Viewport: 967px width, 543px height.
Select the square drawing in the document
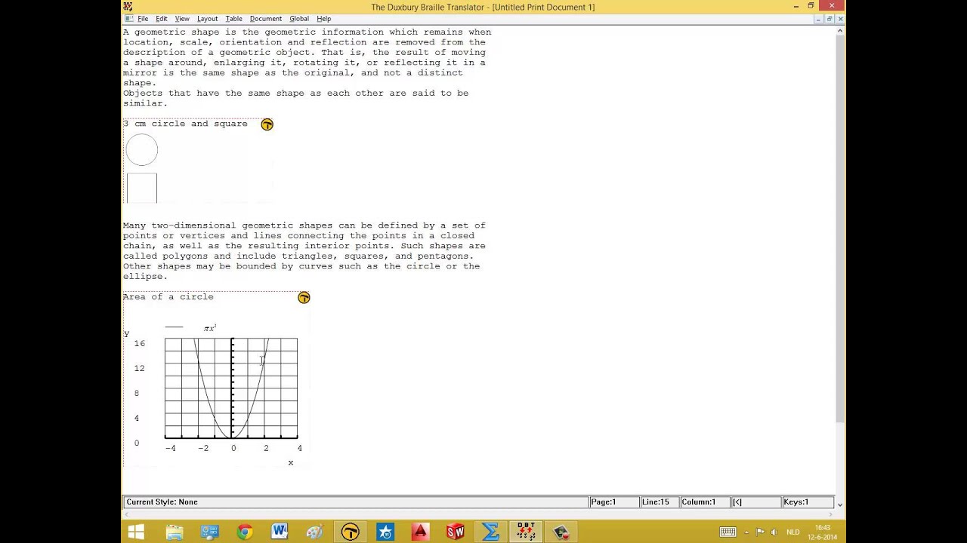click(142, 188)
